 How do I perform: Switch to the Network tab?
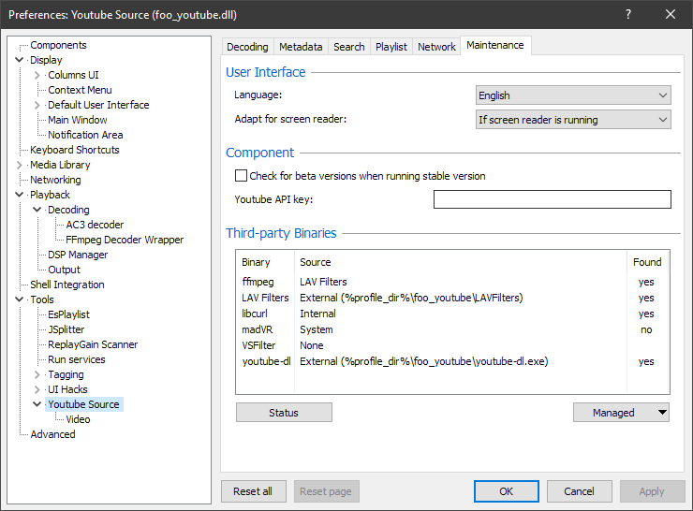click(436, 47)
